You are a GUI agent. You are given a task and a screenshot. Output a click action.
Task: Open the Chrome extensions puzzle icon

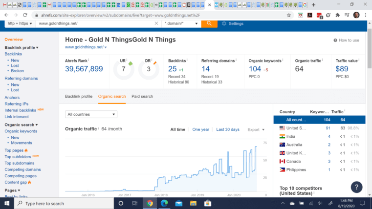click(338, 15)
